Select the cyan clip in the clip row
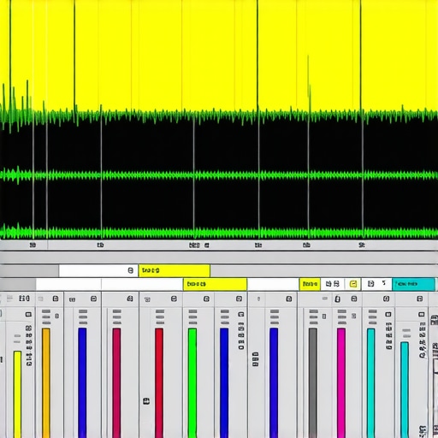The image size is (438, 438). pos(413,284)
